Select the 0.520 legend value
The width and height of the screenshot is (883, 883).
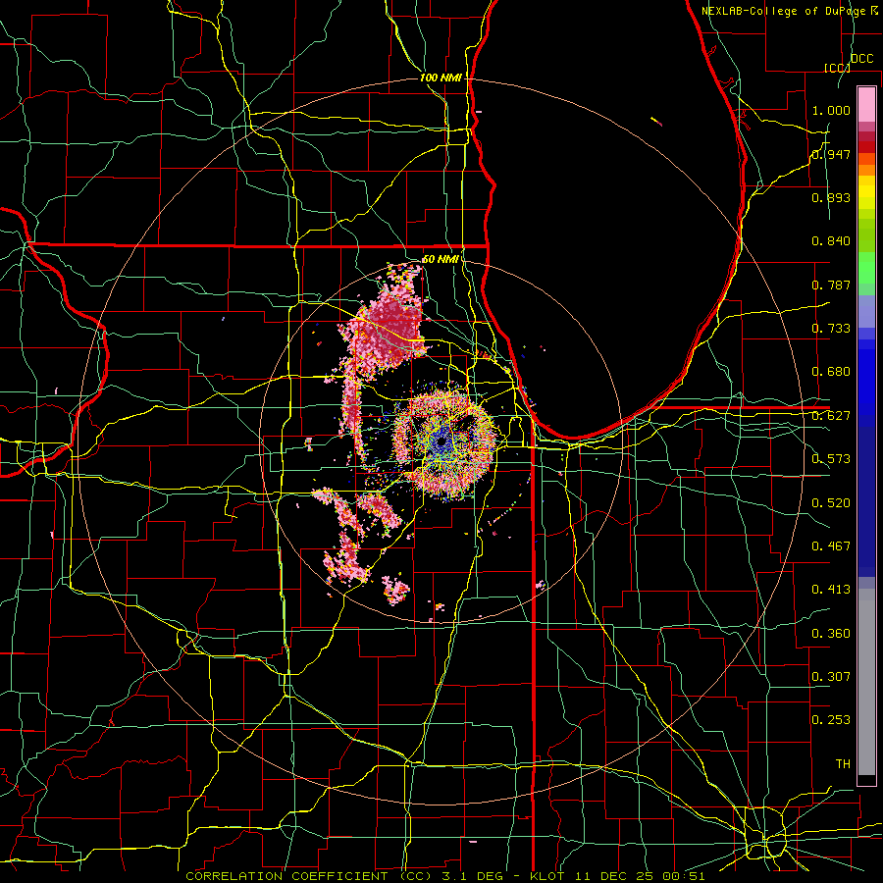[831, 503]
